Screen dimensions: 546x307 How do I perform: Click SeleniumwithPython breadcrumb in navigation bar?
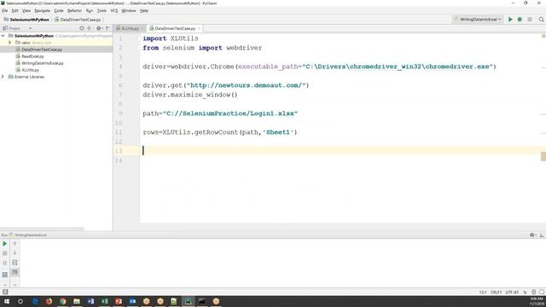[x=26, y=20]
